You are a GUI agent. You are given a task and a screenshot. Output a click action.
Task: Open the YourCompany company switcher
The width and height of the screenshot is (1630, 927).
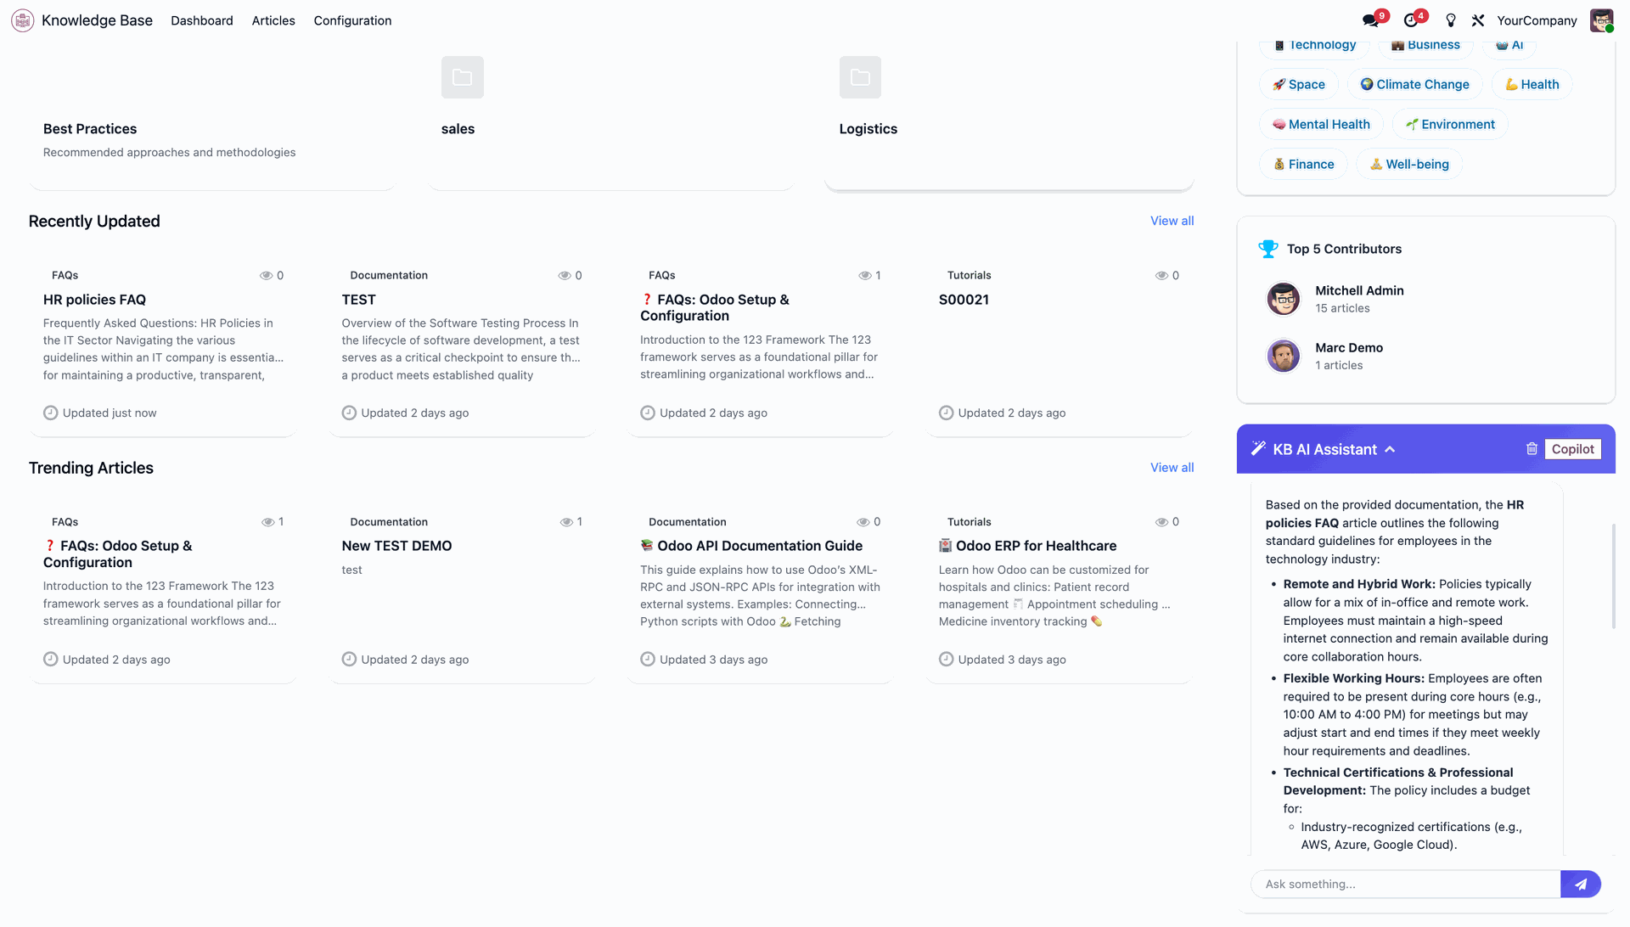(x=1537, y=20)
